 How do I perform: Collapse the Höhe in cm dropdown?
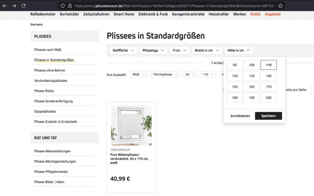point(239,50)
